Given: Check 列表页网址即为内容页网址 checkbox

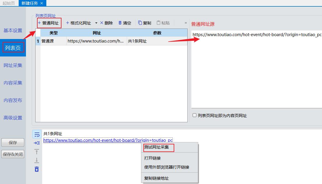Looking at the screenshot, I should click(194, 115).
